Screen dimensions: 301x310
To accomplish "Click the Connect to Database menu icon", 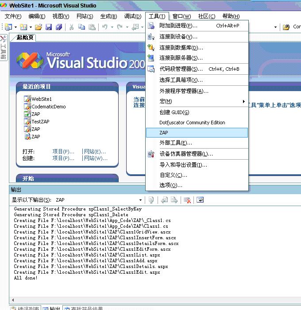I will [151, 48].
